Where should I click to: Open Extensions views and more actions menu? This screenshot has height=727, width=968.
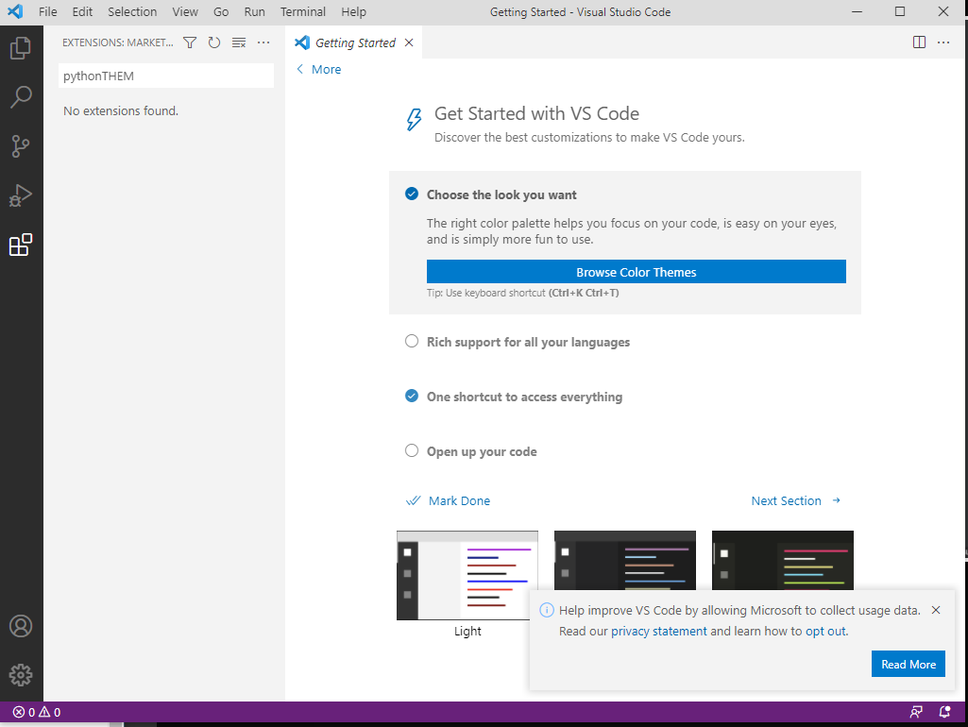(x=263, y=42)
